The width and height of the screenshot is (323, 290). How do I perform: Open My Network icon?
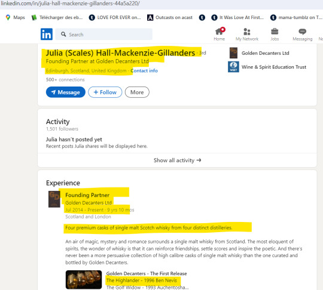point(247,34)
